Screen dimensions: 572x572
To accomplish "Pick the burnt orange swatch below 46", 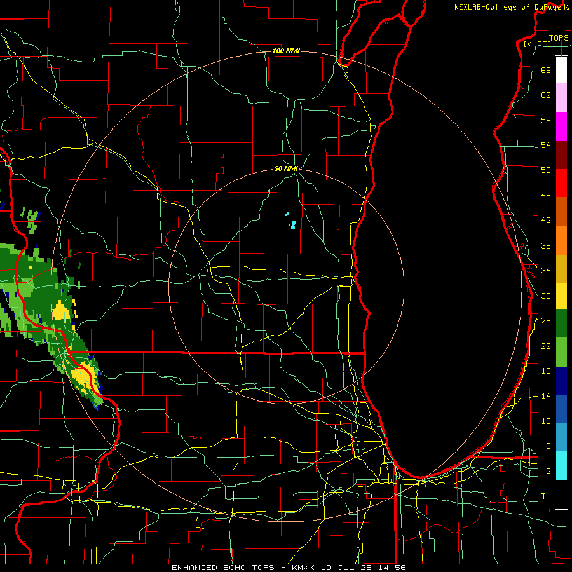I will point(561,212).
